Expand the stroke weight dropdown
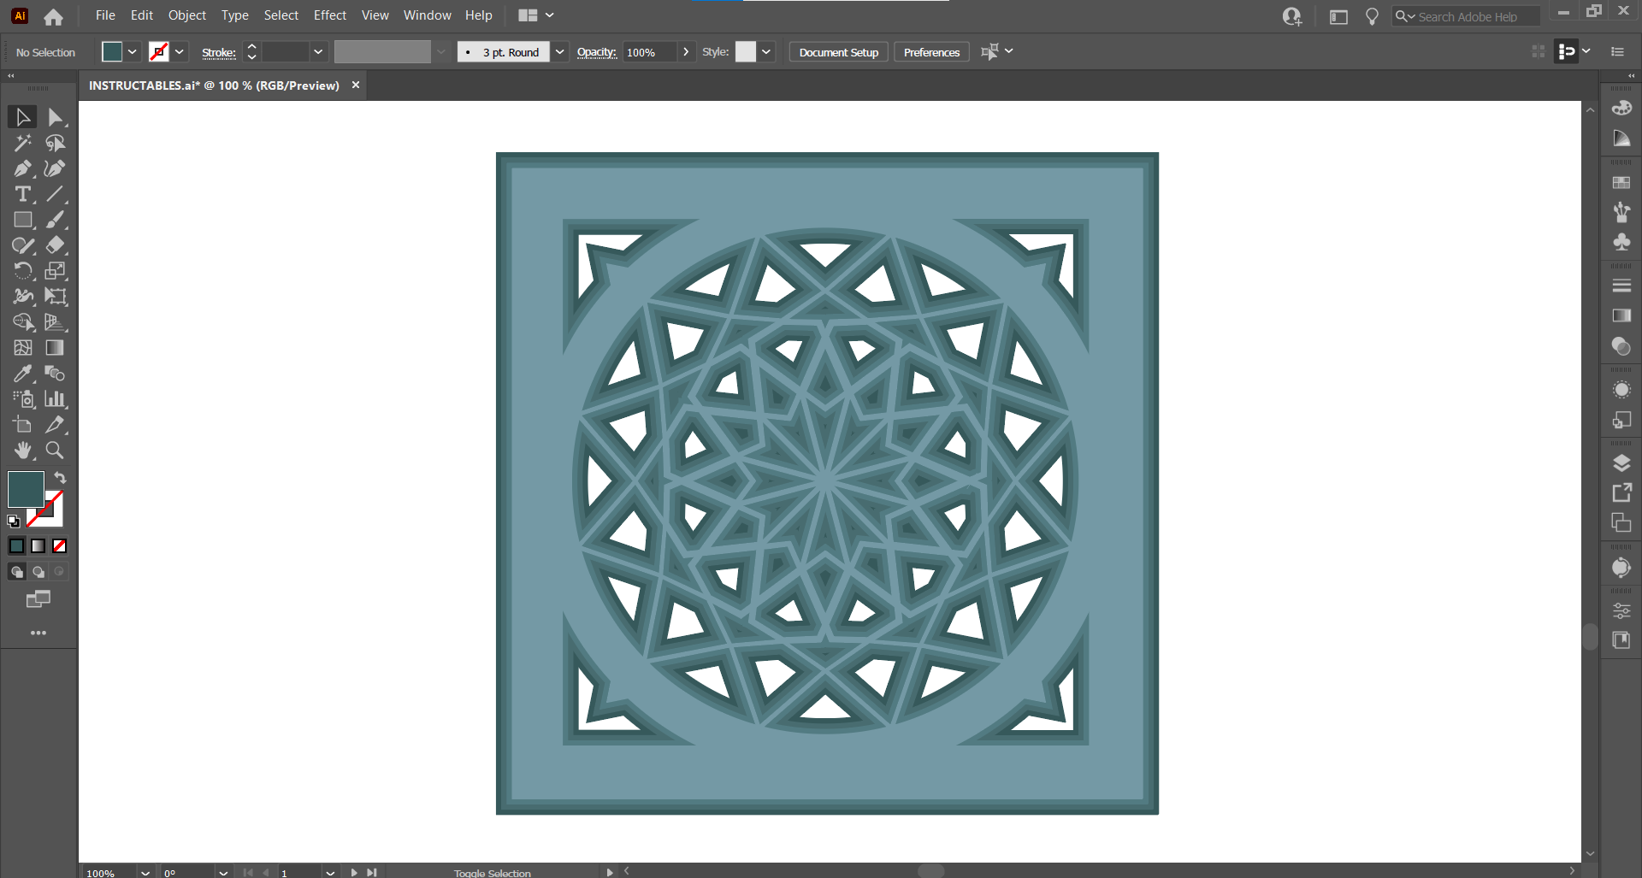This screenshot has width=1642, height=878. 318,52
